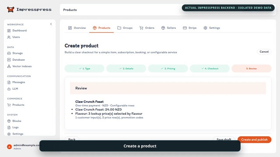The height and width of the screenshot is (157, 280).
Task: Click the Logs file icon
Action: pos(9,128)
